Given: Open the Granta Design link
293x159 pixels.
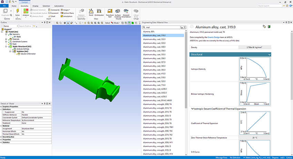Looking at the screenshot, I should 214,37.
